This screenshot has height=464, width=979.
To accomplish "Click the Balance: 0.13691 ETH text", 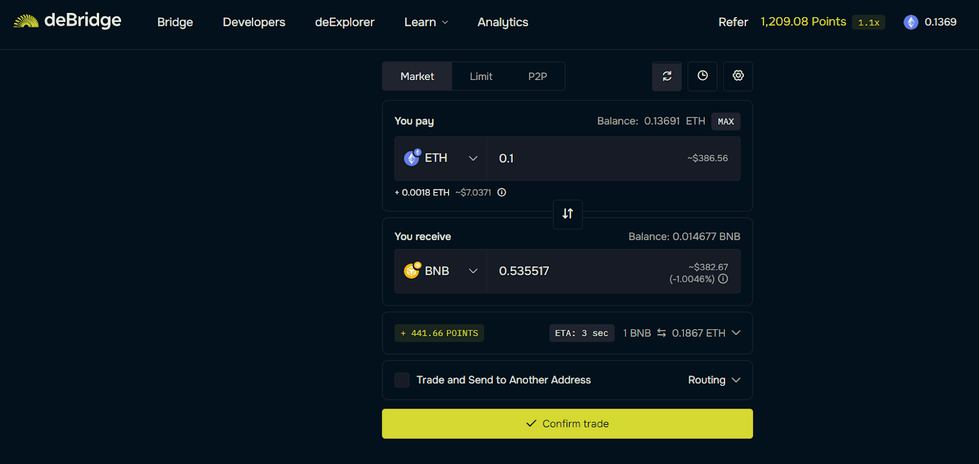I will point(651,121).
